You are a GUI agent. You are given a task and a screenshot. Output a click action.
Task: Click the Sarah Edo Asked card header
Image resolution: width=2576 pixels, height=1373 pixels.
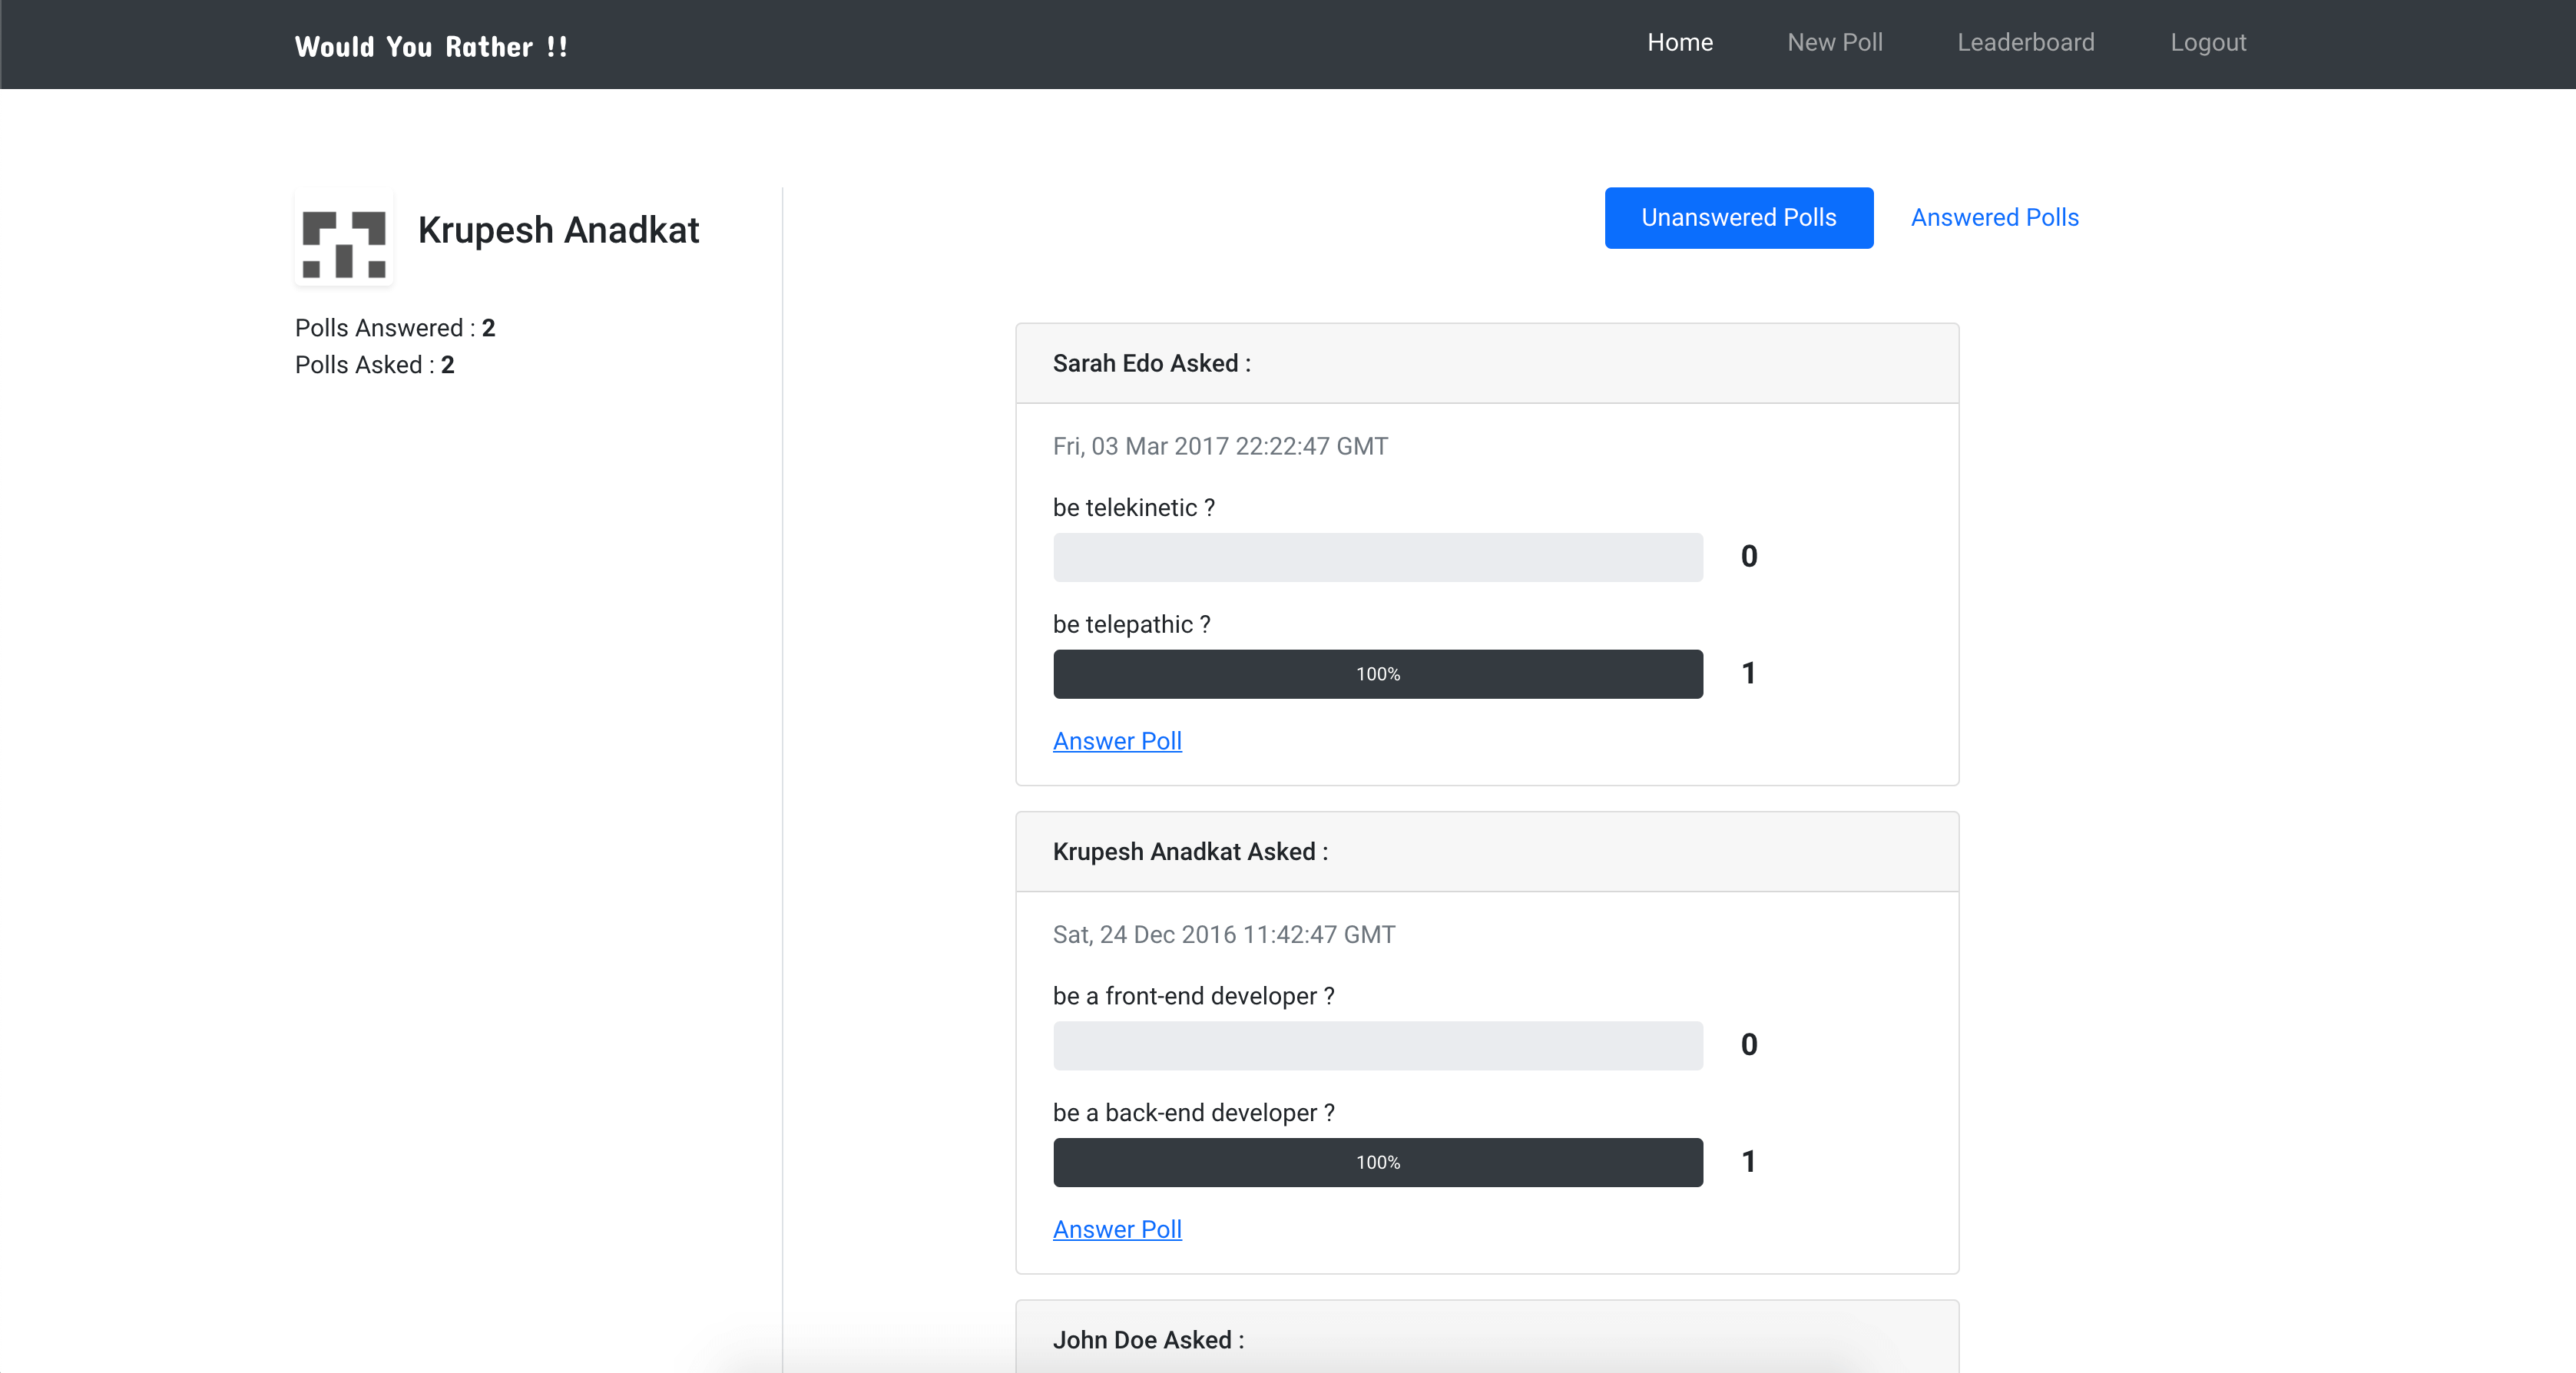[x=1486, y=363]
